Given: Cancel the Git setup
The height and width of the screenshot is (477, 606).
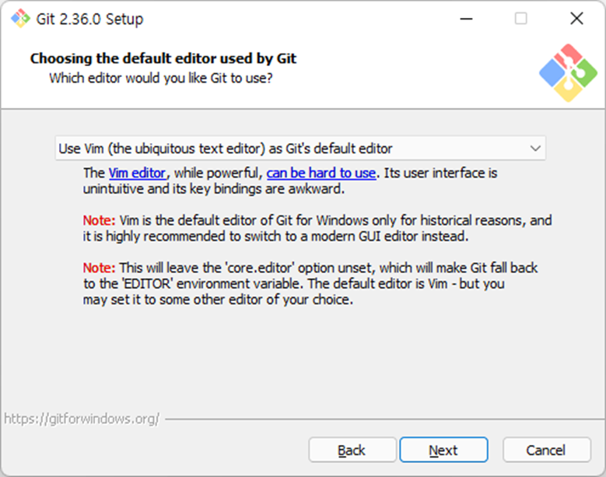Looking at the screenshot, I should [x=547, y=450].
